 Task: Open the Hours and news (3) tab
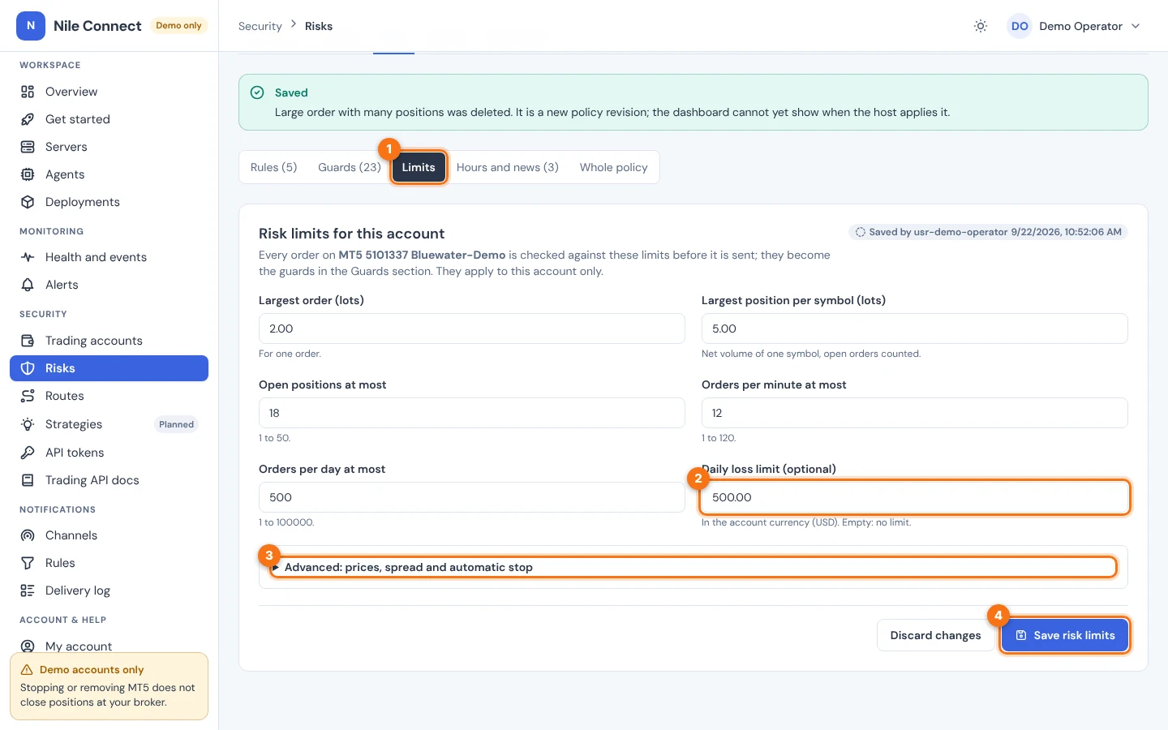tap(508, 167)
